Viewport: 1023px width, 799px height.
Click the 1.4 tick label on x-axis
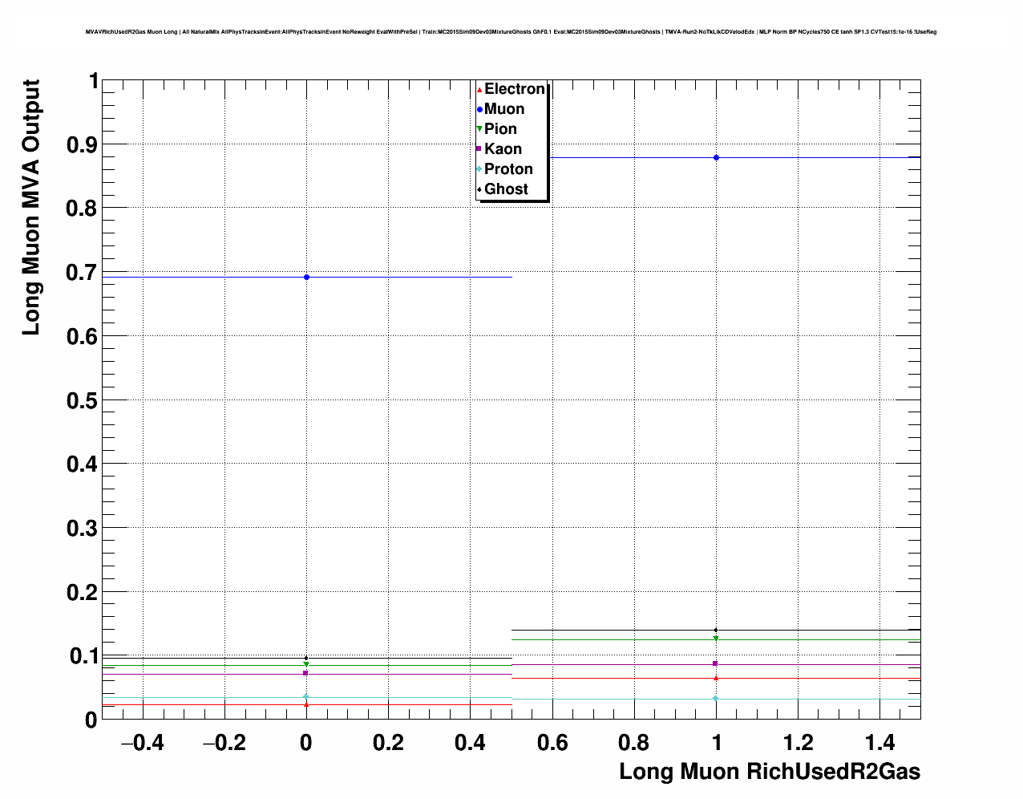click(882, 744)
